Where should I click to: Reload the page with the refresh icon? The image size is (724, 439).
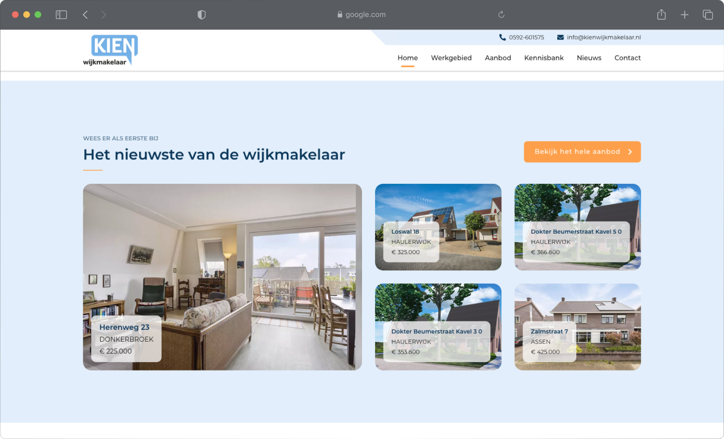(501, 15)
